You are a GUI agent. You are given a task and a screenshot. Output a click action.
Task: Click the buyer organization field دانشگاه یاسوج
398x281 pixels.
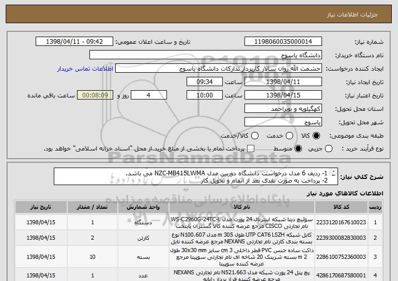206,55
